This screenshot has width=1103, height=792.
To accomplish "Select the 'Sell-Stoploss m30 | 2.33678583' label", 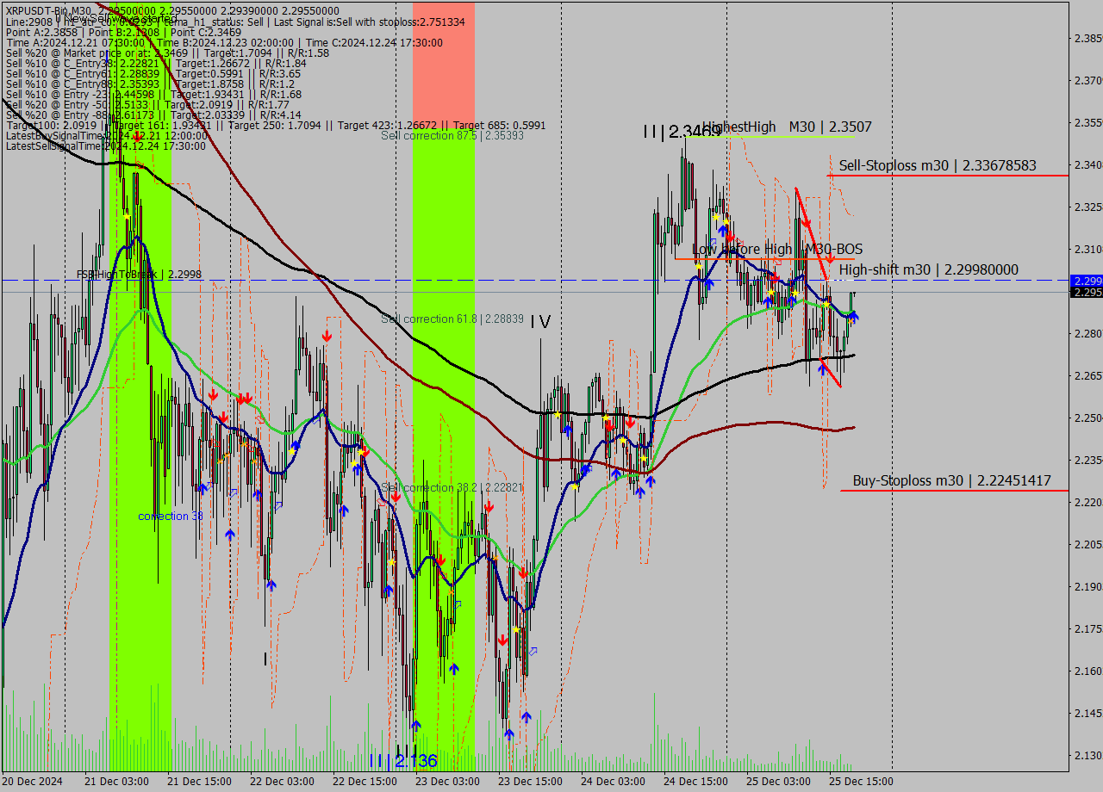I will [938, 165].
